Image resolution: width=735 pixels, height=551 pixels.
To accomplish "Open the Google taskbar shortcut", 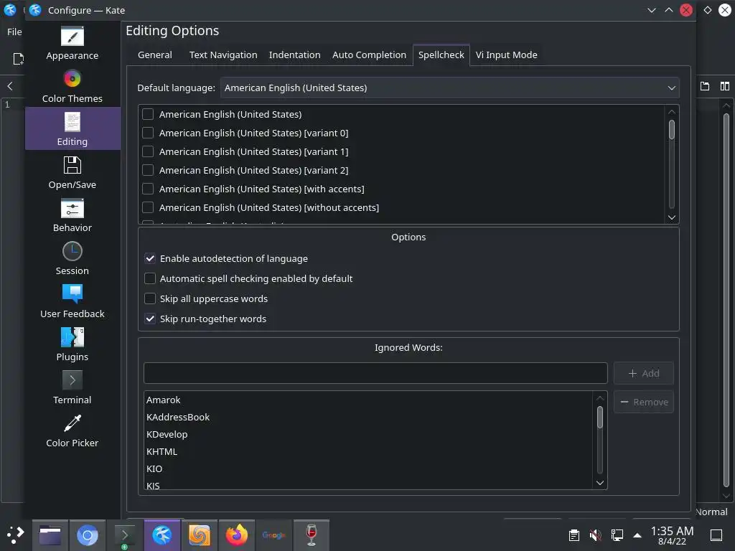I will [273, 535].
